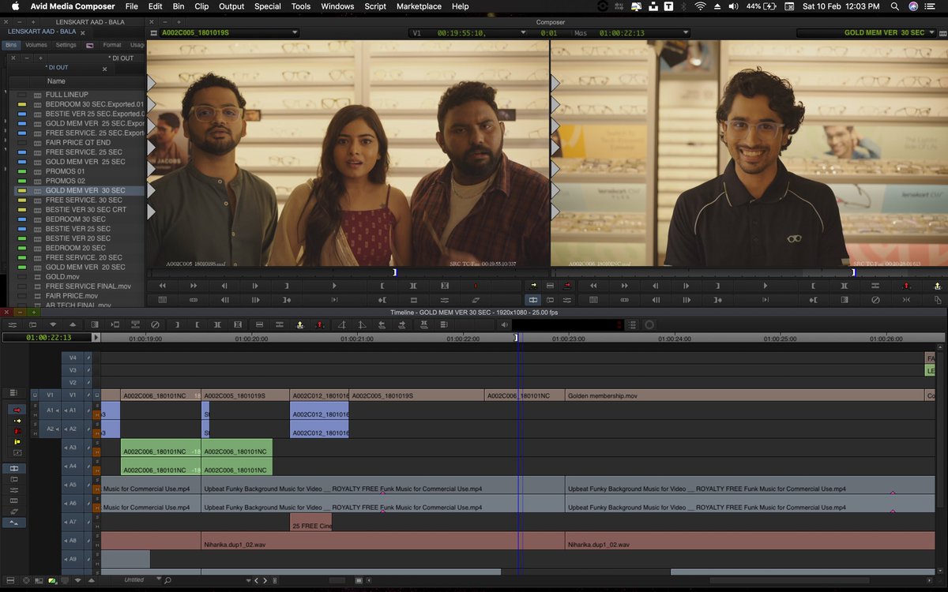
Task: Open the Marketplace menu
Action: click(419, 6)
